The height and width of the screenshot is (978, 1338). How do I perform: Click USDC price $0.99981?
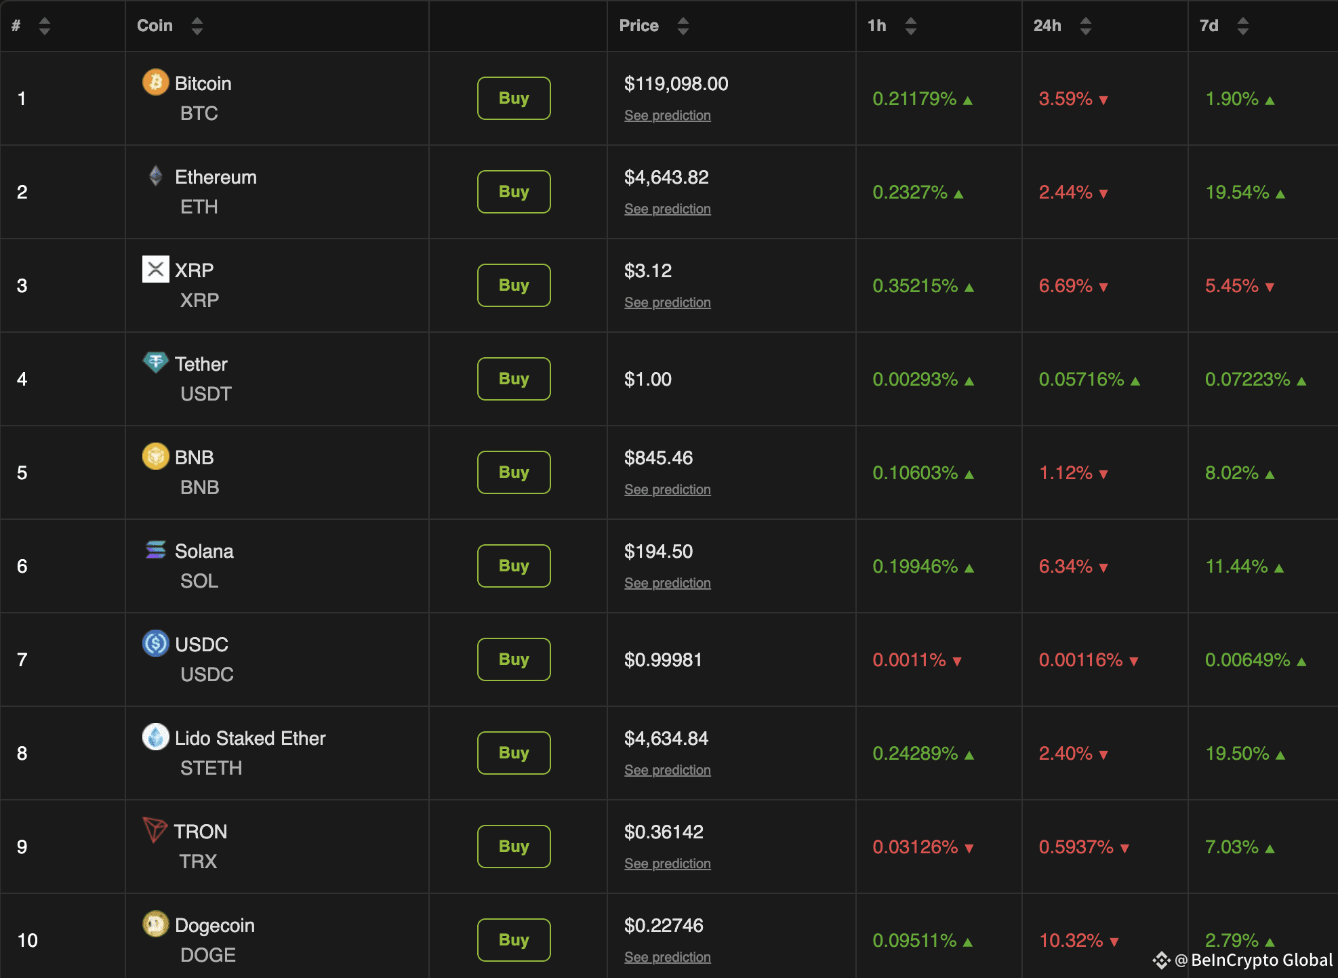coord(663,660)
